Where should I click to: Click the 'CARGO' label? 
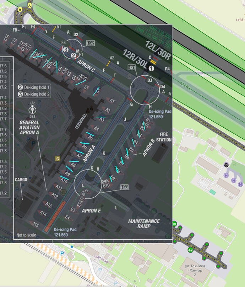(21, 180)
